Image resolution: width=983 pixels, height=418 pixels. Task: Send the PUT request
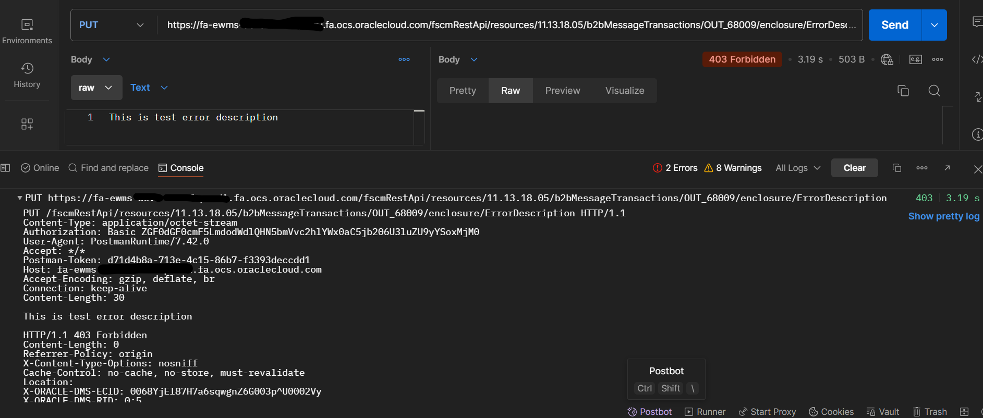[895, 25]
